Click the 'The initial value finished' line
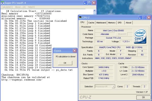The width and height of the screenshot is (152, 101). (x=35, y=21)
